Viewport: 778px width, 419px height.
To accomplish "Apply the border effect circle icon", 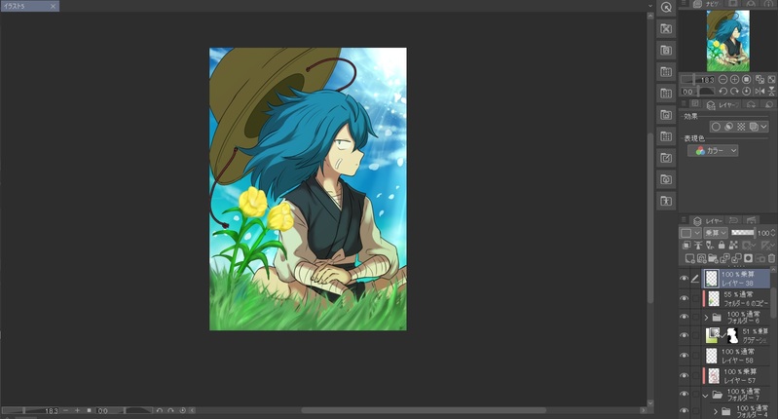I will click(x=716, y=127).
